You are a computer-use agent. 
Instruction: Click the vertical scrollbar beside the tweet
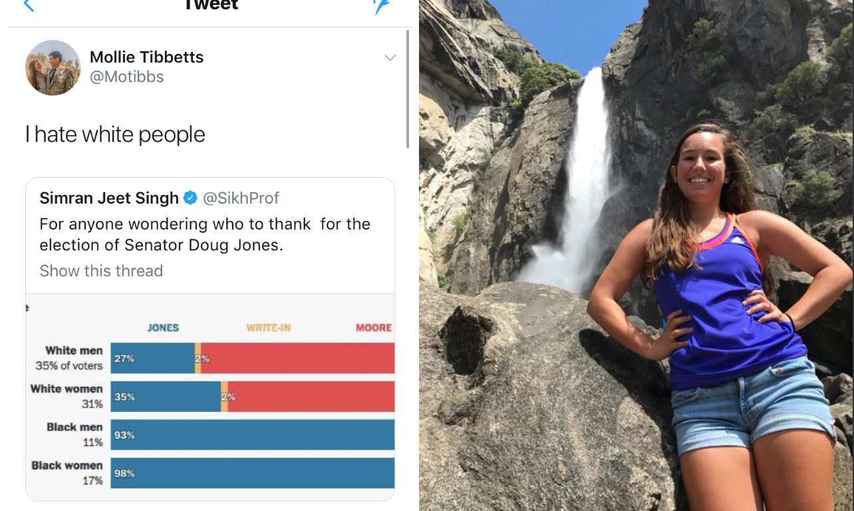408,88
